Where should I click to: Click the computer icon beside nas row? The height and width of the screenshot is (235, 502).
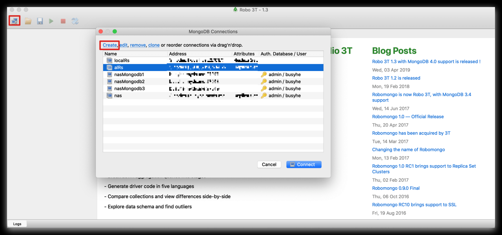point(109,96)
